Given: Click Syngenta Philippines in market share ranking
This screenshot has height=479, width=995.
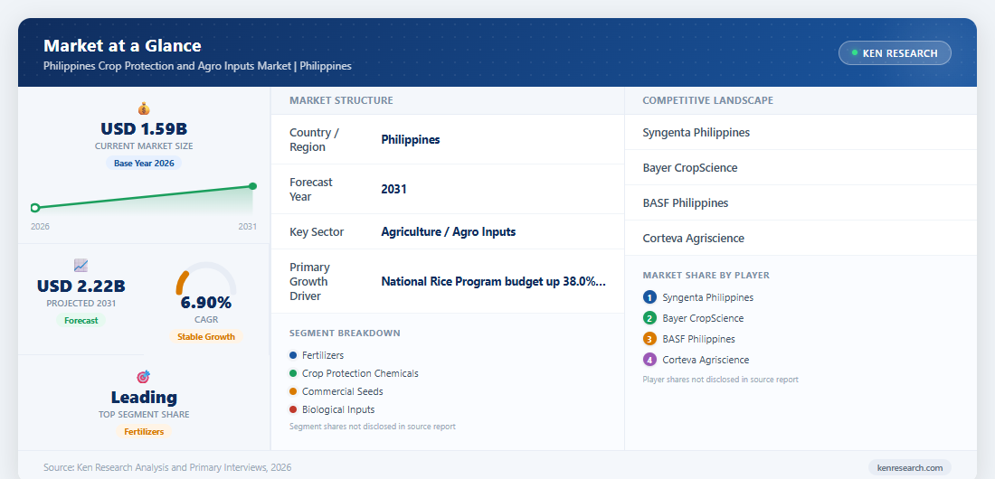Looking at the screenshot, I should 708,297.
